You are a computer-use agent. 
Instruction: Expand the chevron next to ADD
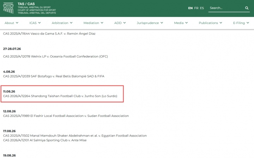(x=125, y=23)
